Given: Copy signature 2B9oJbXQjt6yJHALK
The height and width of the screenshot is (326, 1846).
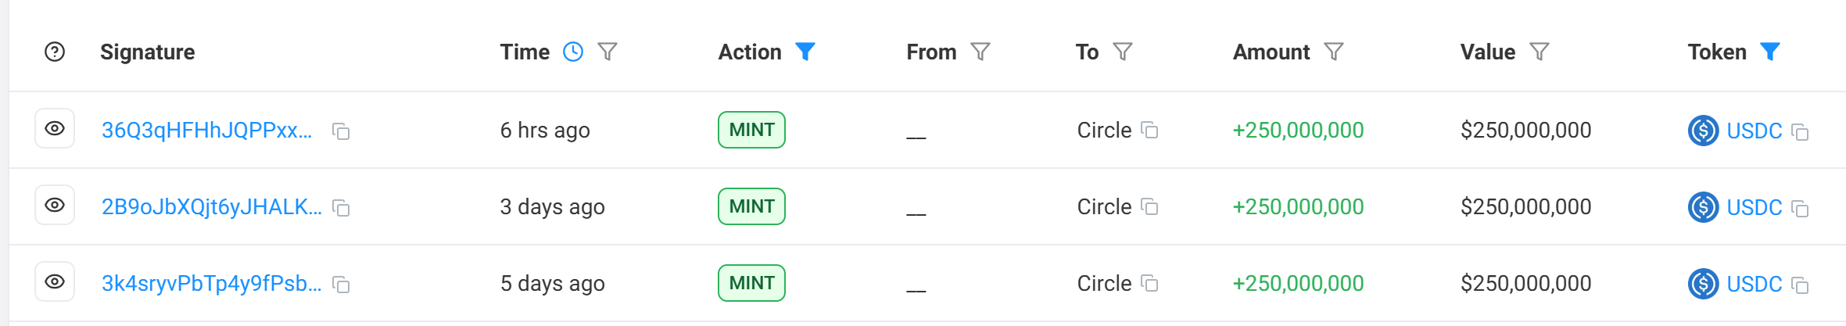Looking at the screenshot, I should (x=341, y=208).
